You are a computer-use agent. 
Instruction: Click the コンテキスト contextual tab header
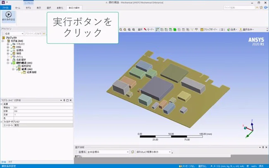pyautogui.click(x=29, y=3)
